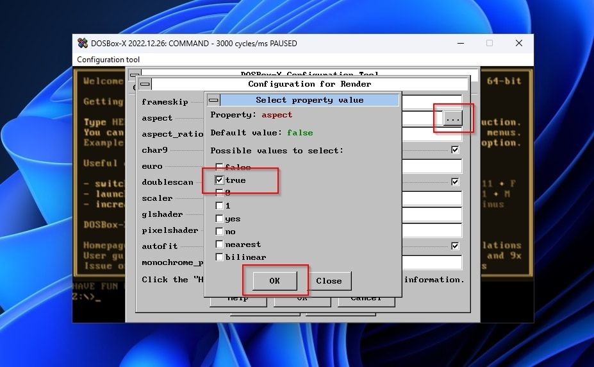
Task: Click the monochrome_pal input field
Action: coord(432,262)
